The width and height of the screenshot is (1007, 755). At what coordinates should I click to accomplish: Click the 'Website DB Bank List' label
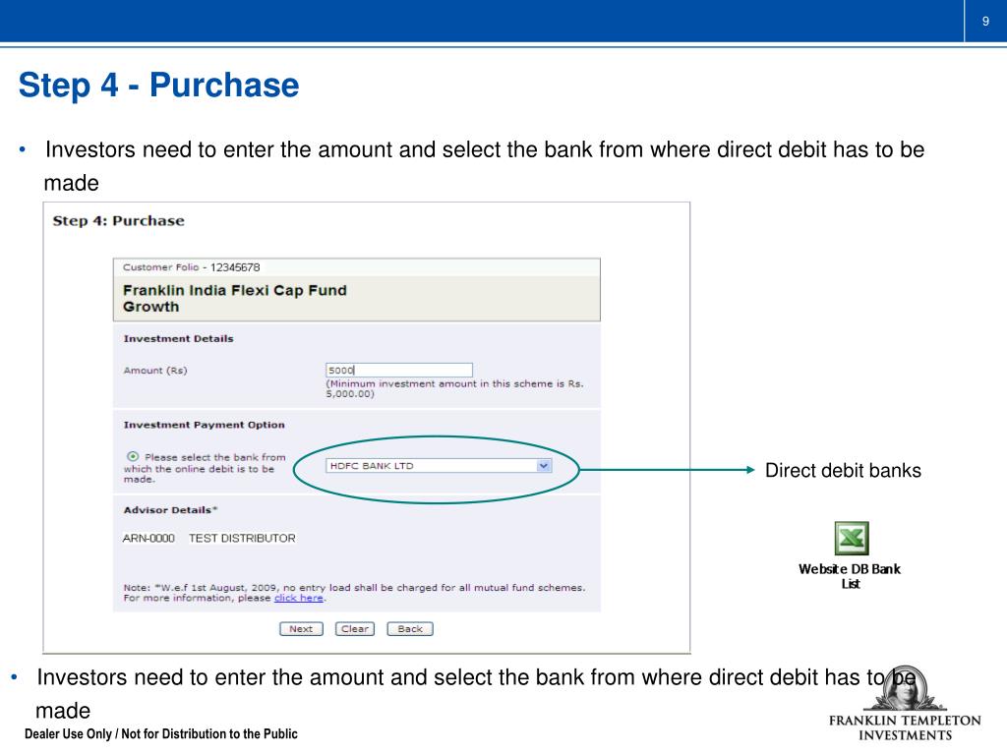[x=850, y=576]
